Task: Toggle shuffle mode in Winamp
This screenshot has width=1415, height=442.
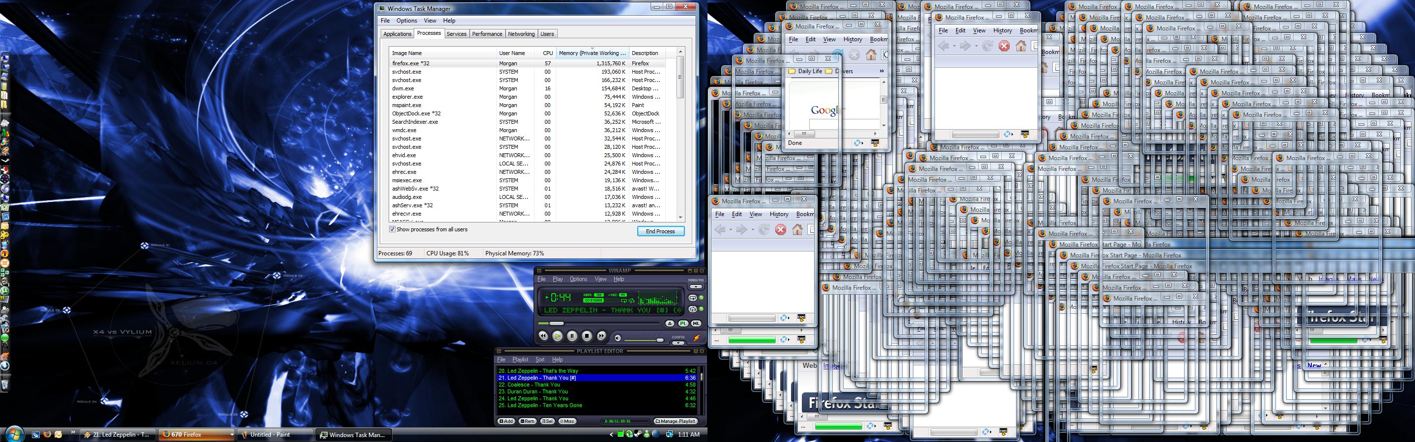Action: coord(693,309)
